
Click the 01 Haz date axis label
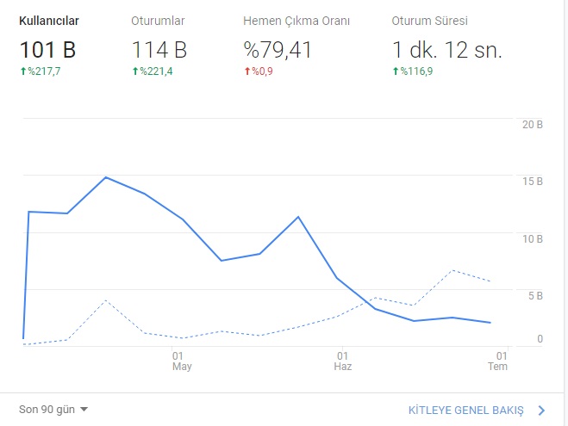point(343,361)
